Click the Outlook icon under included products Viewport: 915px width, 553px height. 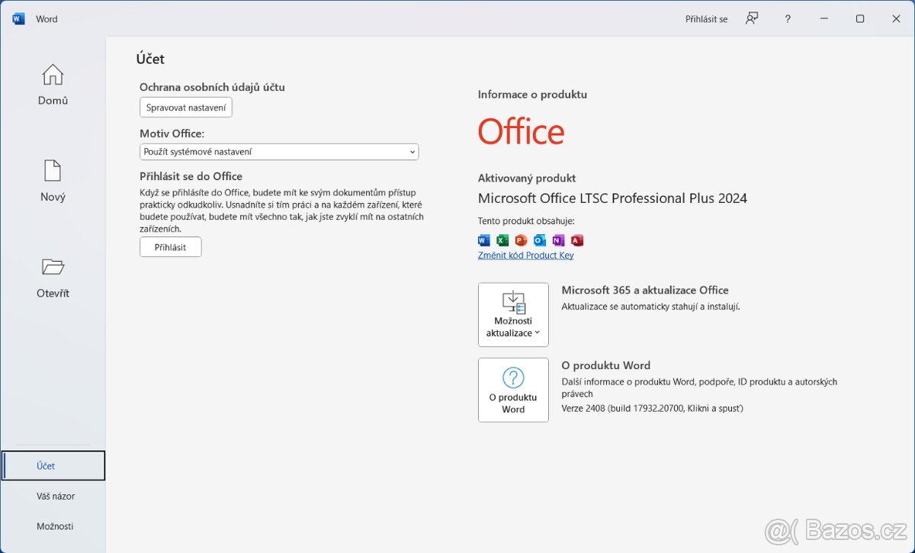point(540,240)
